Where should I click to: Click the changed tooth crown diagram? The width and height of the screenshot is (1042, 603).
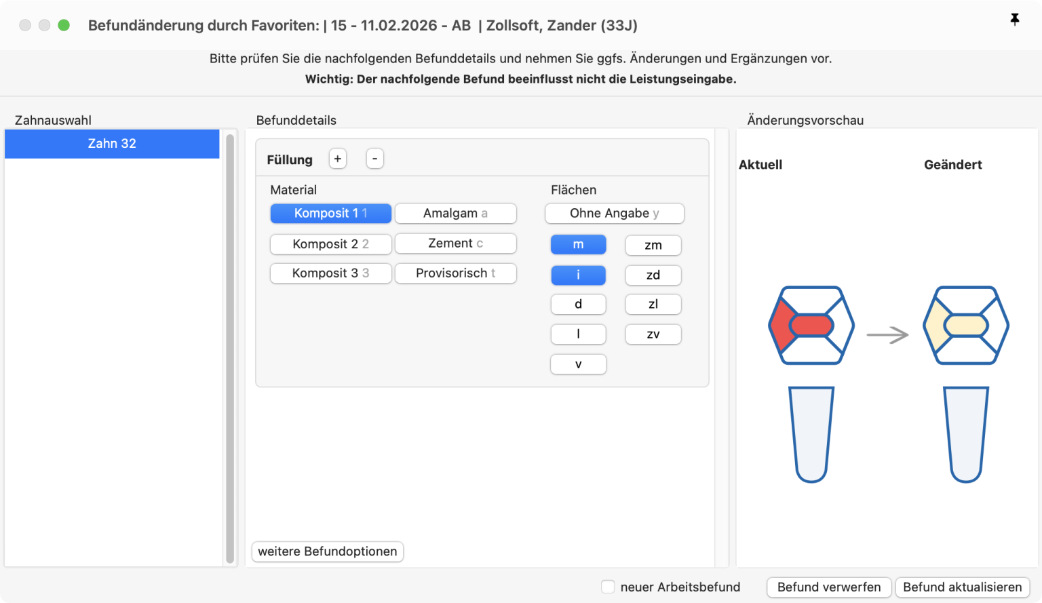coord(965,326)
